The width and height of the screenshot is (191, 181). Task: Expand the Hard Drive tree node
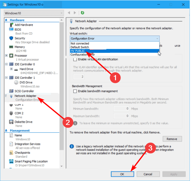click(x=11, y=69)
